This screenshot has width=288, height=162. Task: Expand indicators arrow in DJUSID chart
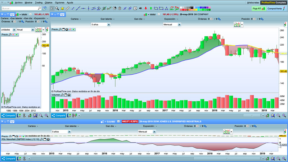point(231,131)
